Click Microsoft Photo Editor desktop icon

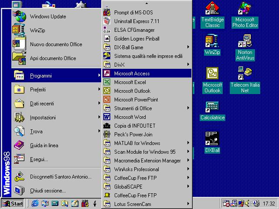pos(245,8)
